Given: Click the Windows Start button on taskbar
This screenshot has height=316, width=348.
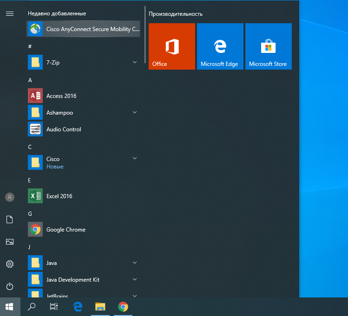Looking at the screenshot, I should pos(9,307).
